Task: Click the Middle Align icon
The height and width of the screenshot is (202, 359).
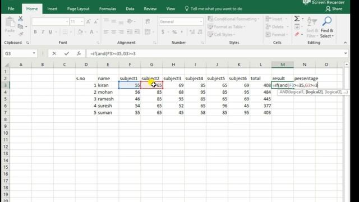Action: (x=113, y=21)
